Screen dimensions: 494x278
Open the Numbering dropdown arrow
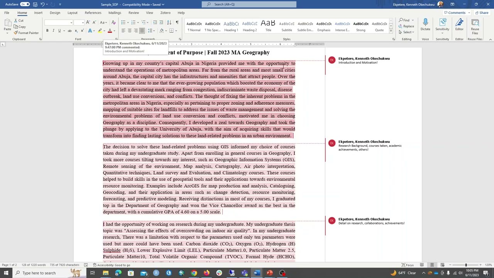coord(138,22)
